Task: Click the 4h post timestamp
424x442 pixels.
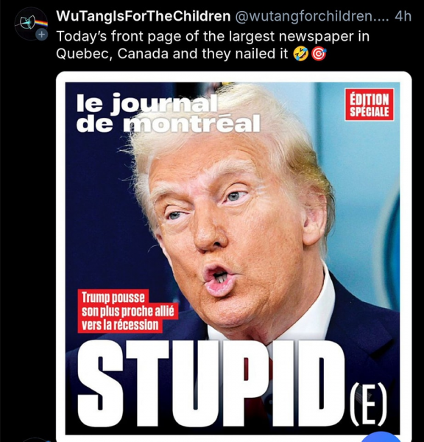Action: tap(403, 16)
